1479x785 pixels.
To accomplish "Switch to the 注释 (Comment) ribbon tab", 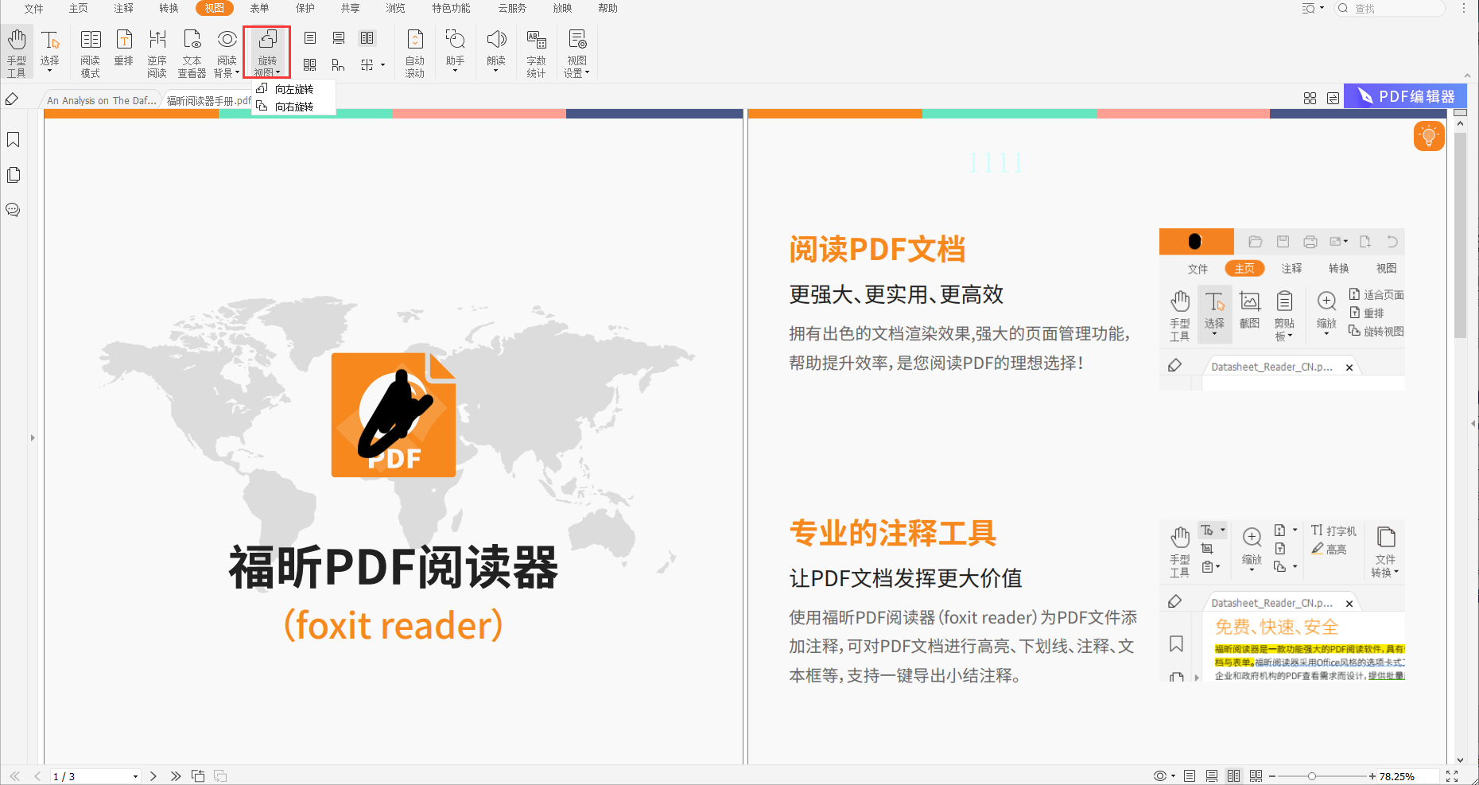I will [123, 8].
